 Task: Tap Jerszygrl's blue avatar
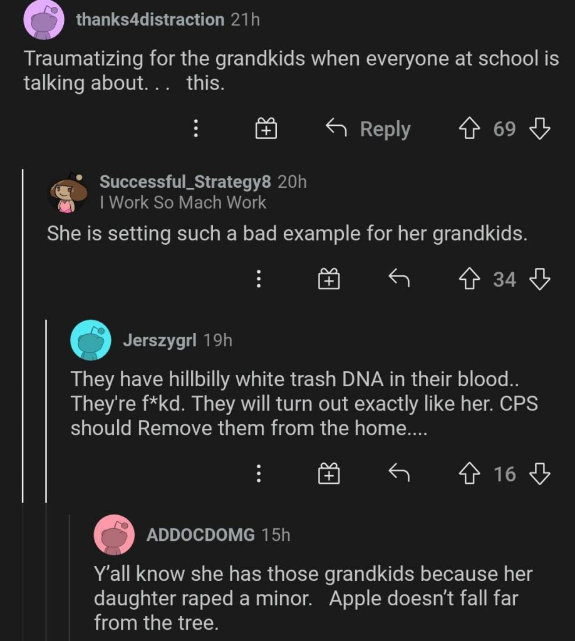point(91,340)
